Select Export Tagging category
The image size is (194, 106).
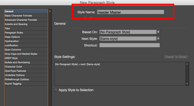pos(26,84)
